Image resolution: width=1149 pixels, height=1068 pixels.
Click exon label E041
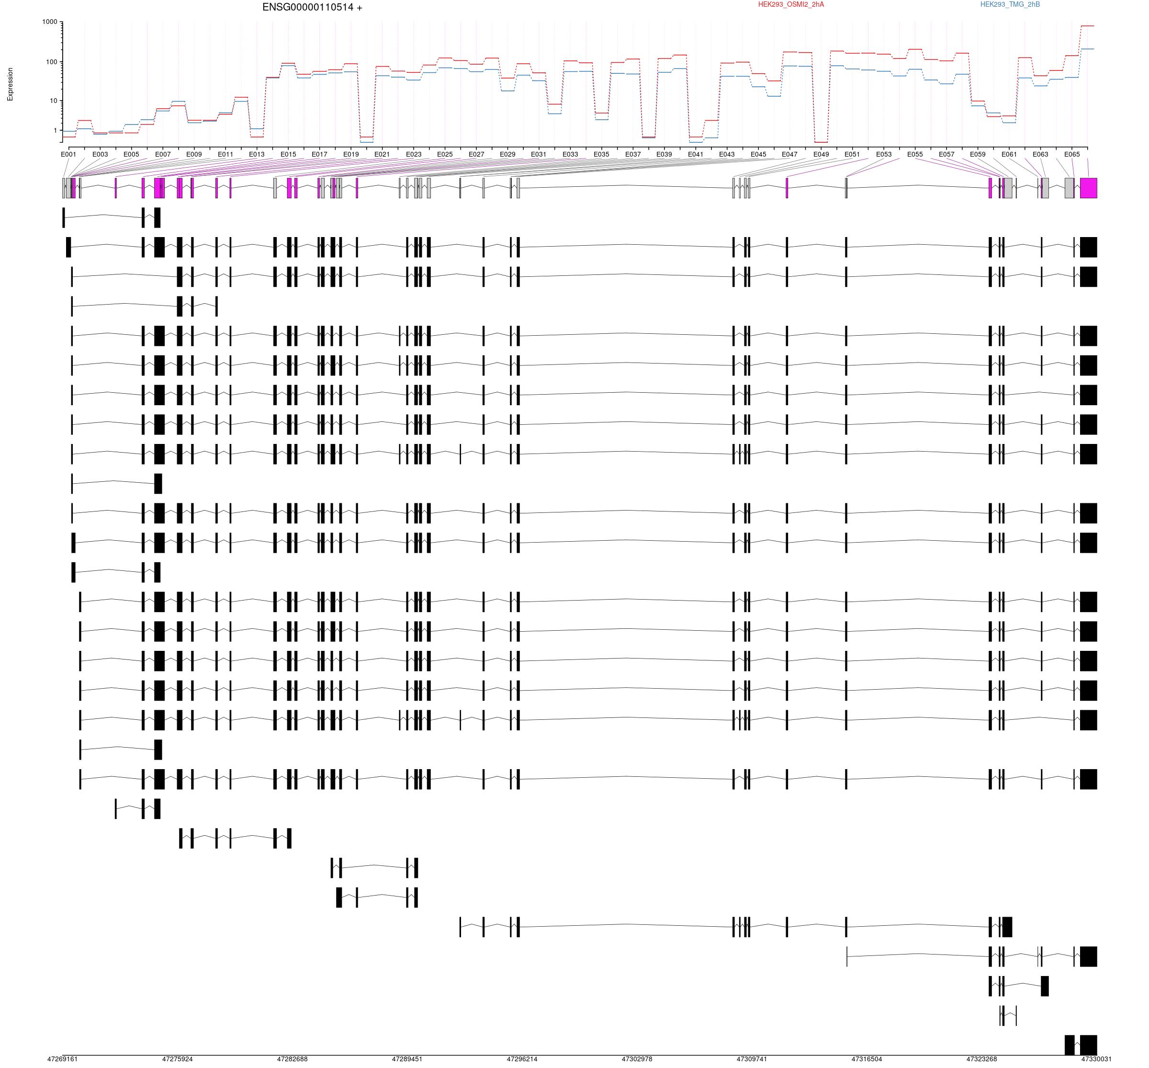tap(696, 154)
